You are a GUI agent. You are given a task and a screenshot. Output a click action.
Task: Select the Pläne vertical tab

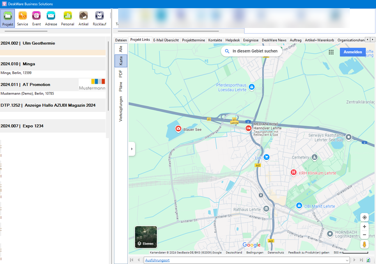(121, 87)
